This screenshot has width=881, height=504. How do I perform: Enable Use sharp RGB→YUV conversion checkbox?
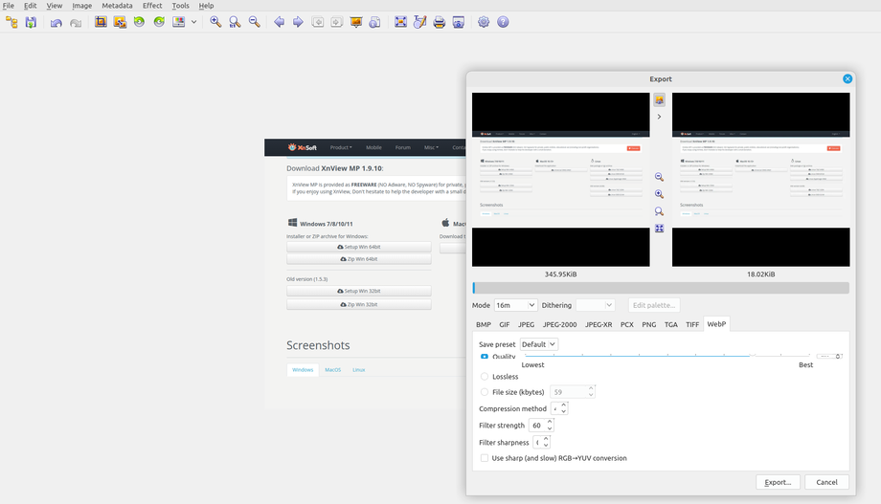[x=485, y=458]
